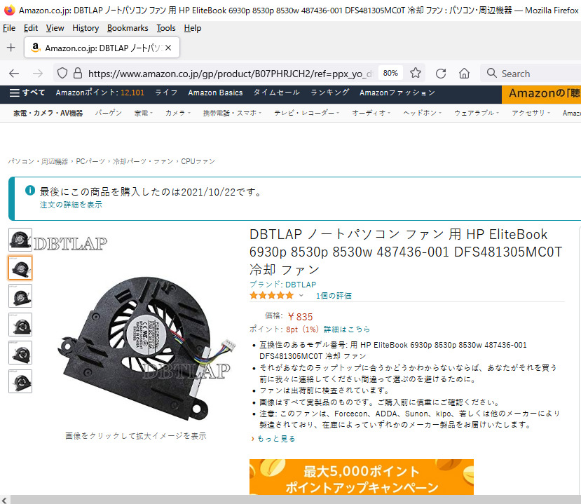Viewport: 581px width, 504px height.
Task: Select the third product thumbnail image
Action: point(20,296)
